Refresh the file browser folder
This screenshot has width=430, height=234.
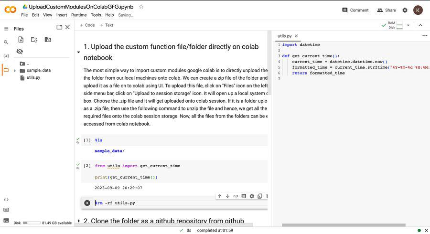[x=34, y=40]
